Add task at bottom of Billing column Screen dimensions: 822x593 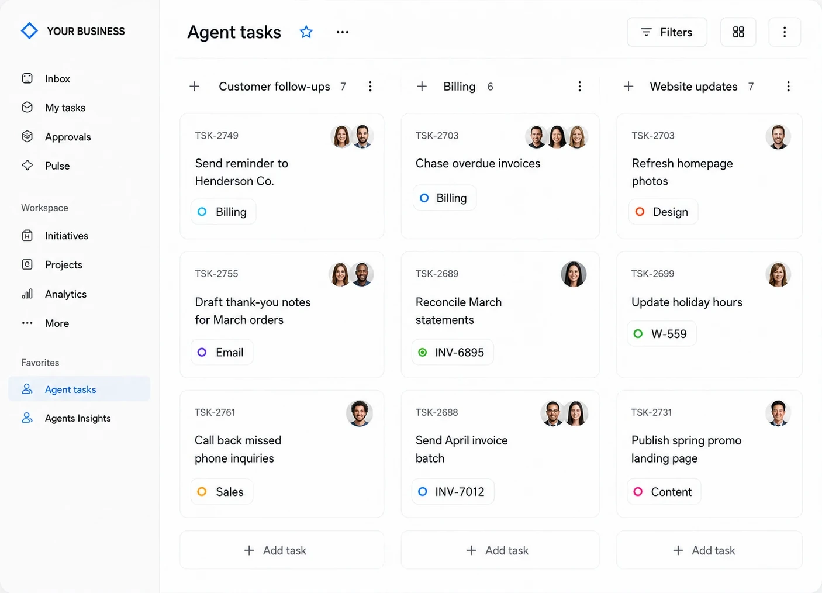[x=500, y=550]
